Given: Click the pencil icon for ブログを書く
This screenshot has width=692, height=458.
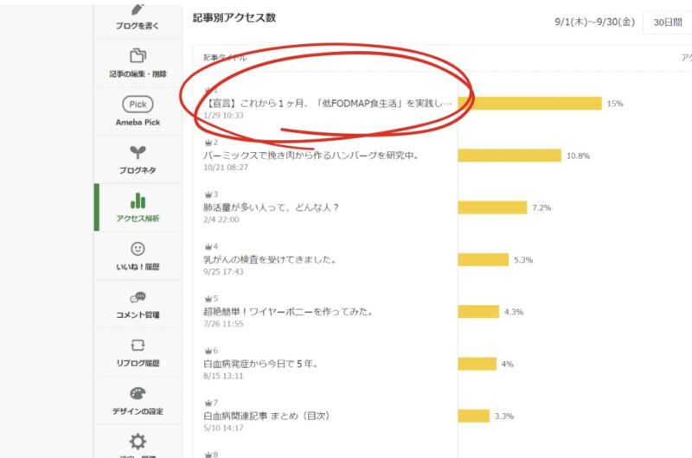Looking at the screenshot, I should pos(138,8).
